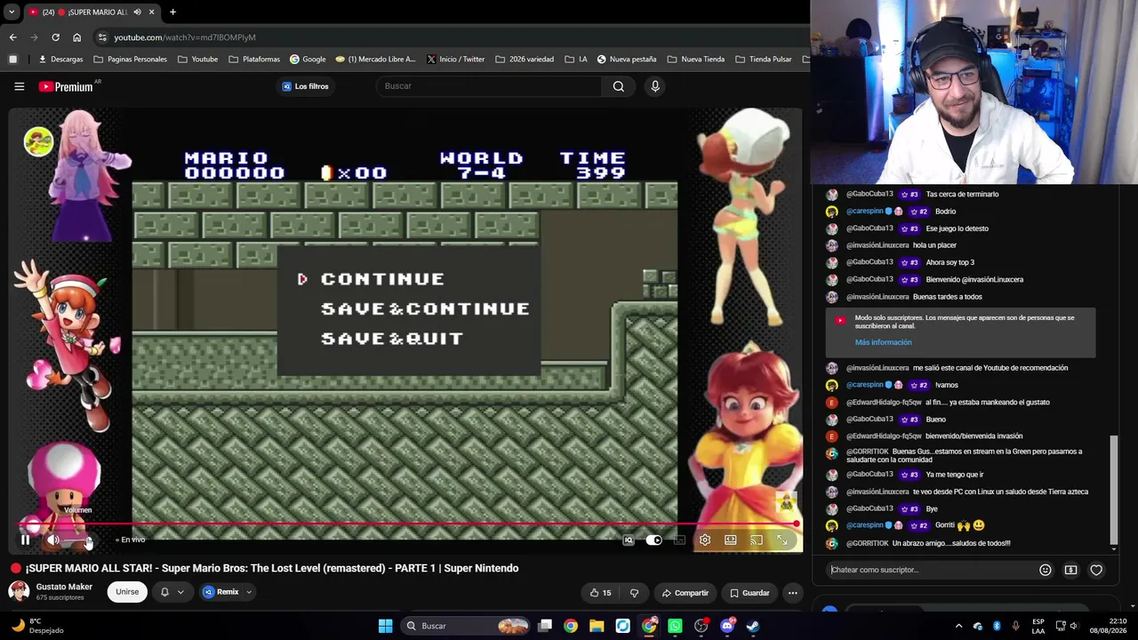
Task: Go to YouTube Premium home logo
Action: pyautogui.click(x=66, y=86)
